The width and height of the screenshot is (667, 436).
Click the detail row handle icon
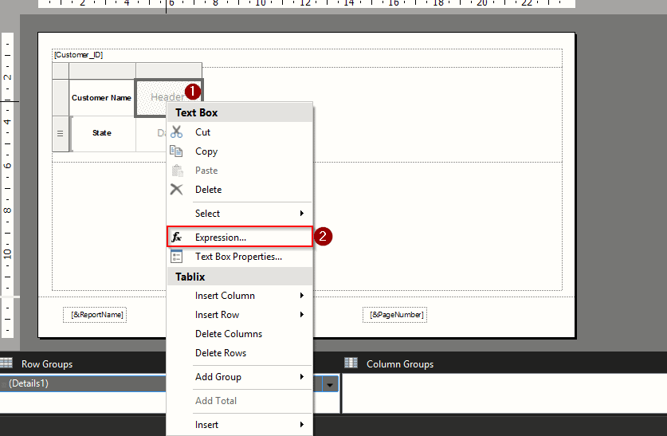[x=60, y=134]
